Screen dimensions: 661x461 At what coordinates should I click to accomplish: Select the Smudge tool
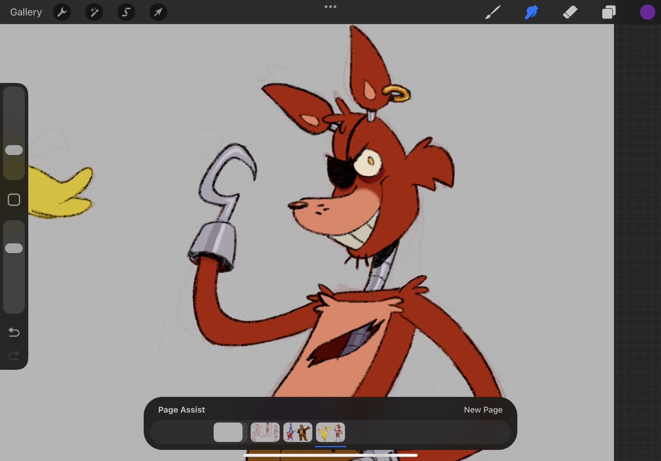(x=531, y=12)
